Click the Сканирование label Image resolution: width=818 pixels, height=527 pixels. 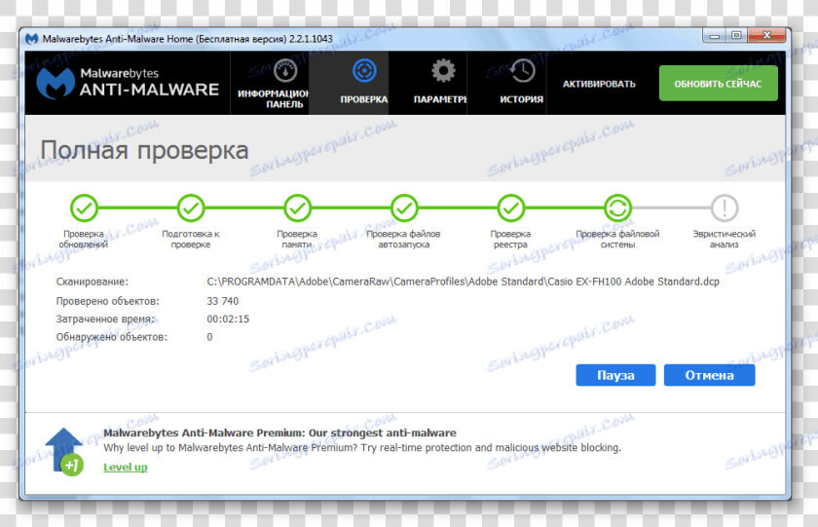(x=92, y=282)
